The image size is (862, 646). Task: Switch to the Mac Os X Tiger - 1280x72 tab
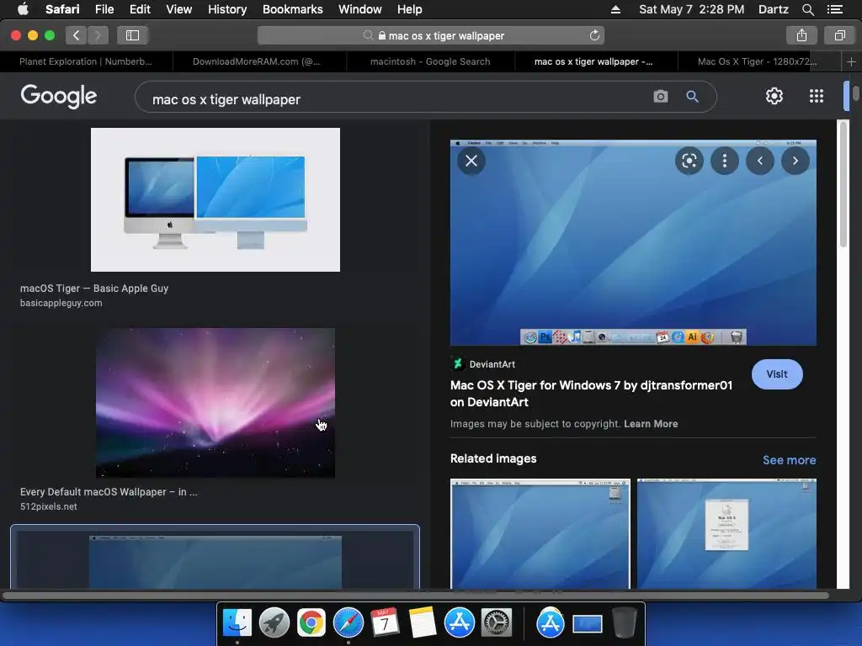pyautogui.click(x=758, y=61)
